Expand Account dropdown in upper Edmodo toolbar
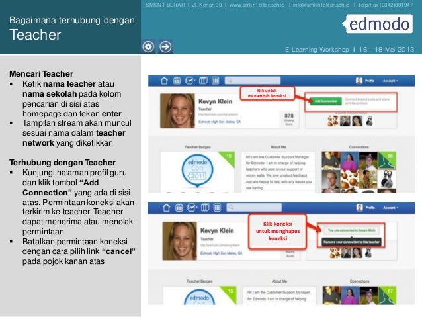Screen dimensions: 422x317 click(x=390, y=81)
